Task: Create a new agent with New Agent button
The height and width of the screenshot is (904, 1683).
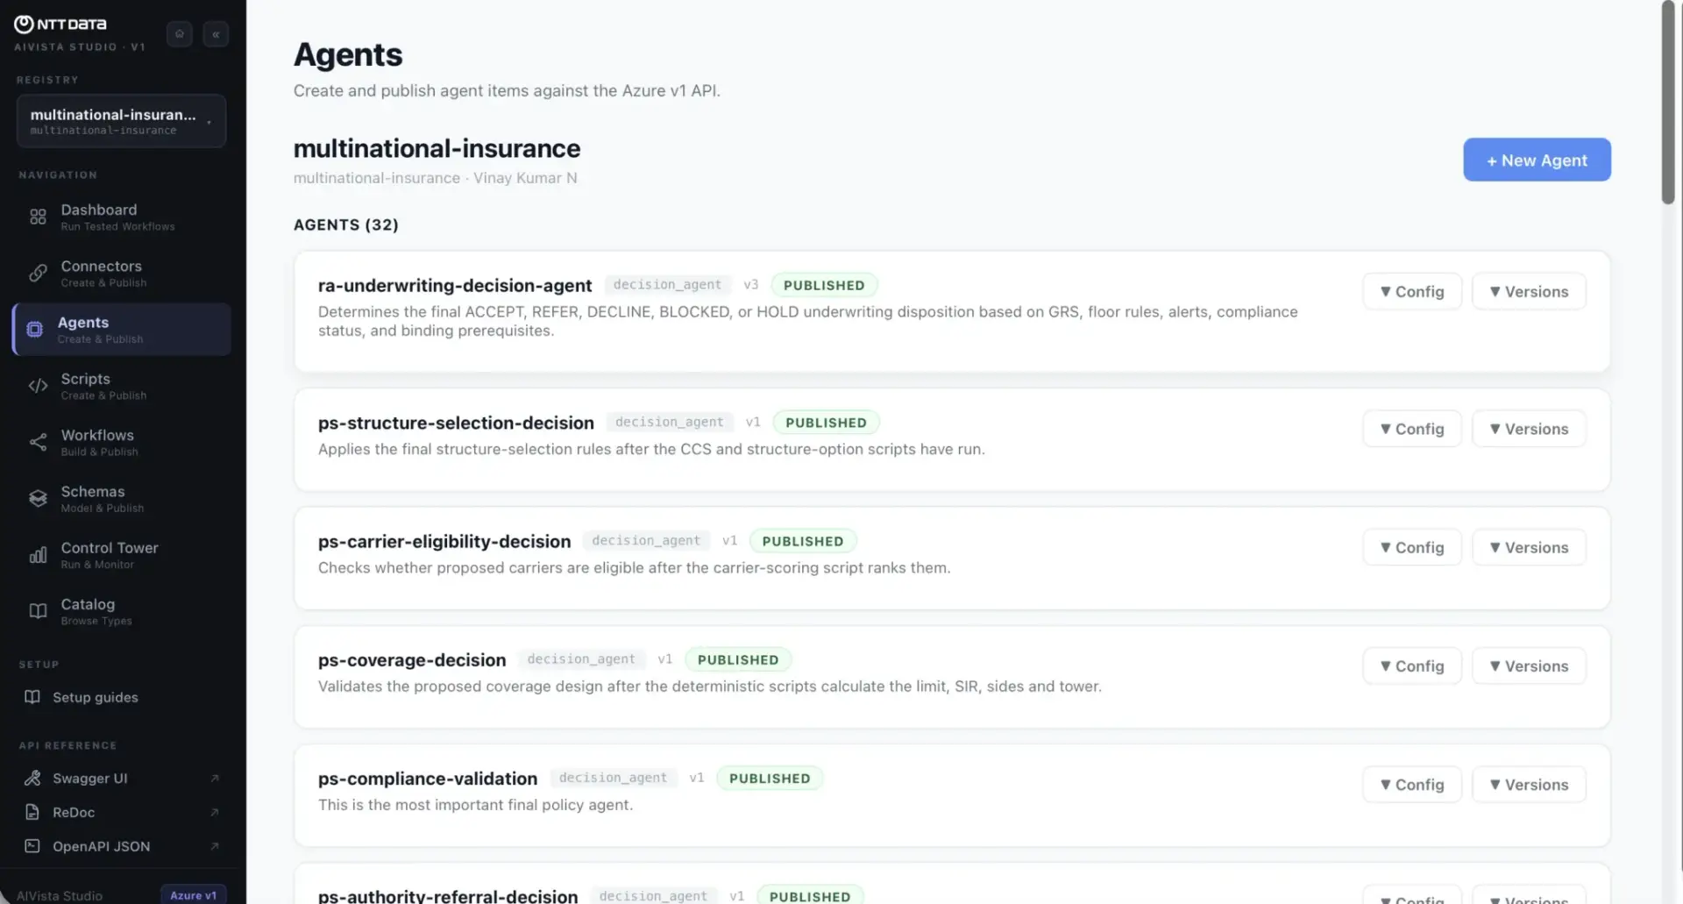Action: [1537, 160]
